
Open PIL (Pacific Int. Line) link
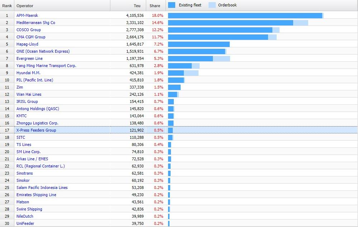pos(35,80)
